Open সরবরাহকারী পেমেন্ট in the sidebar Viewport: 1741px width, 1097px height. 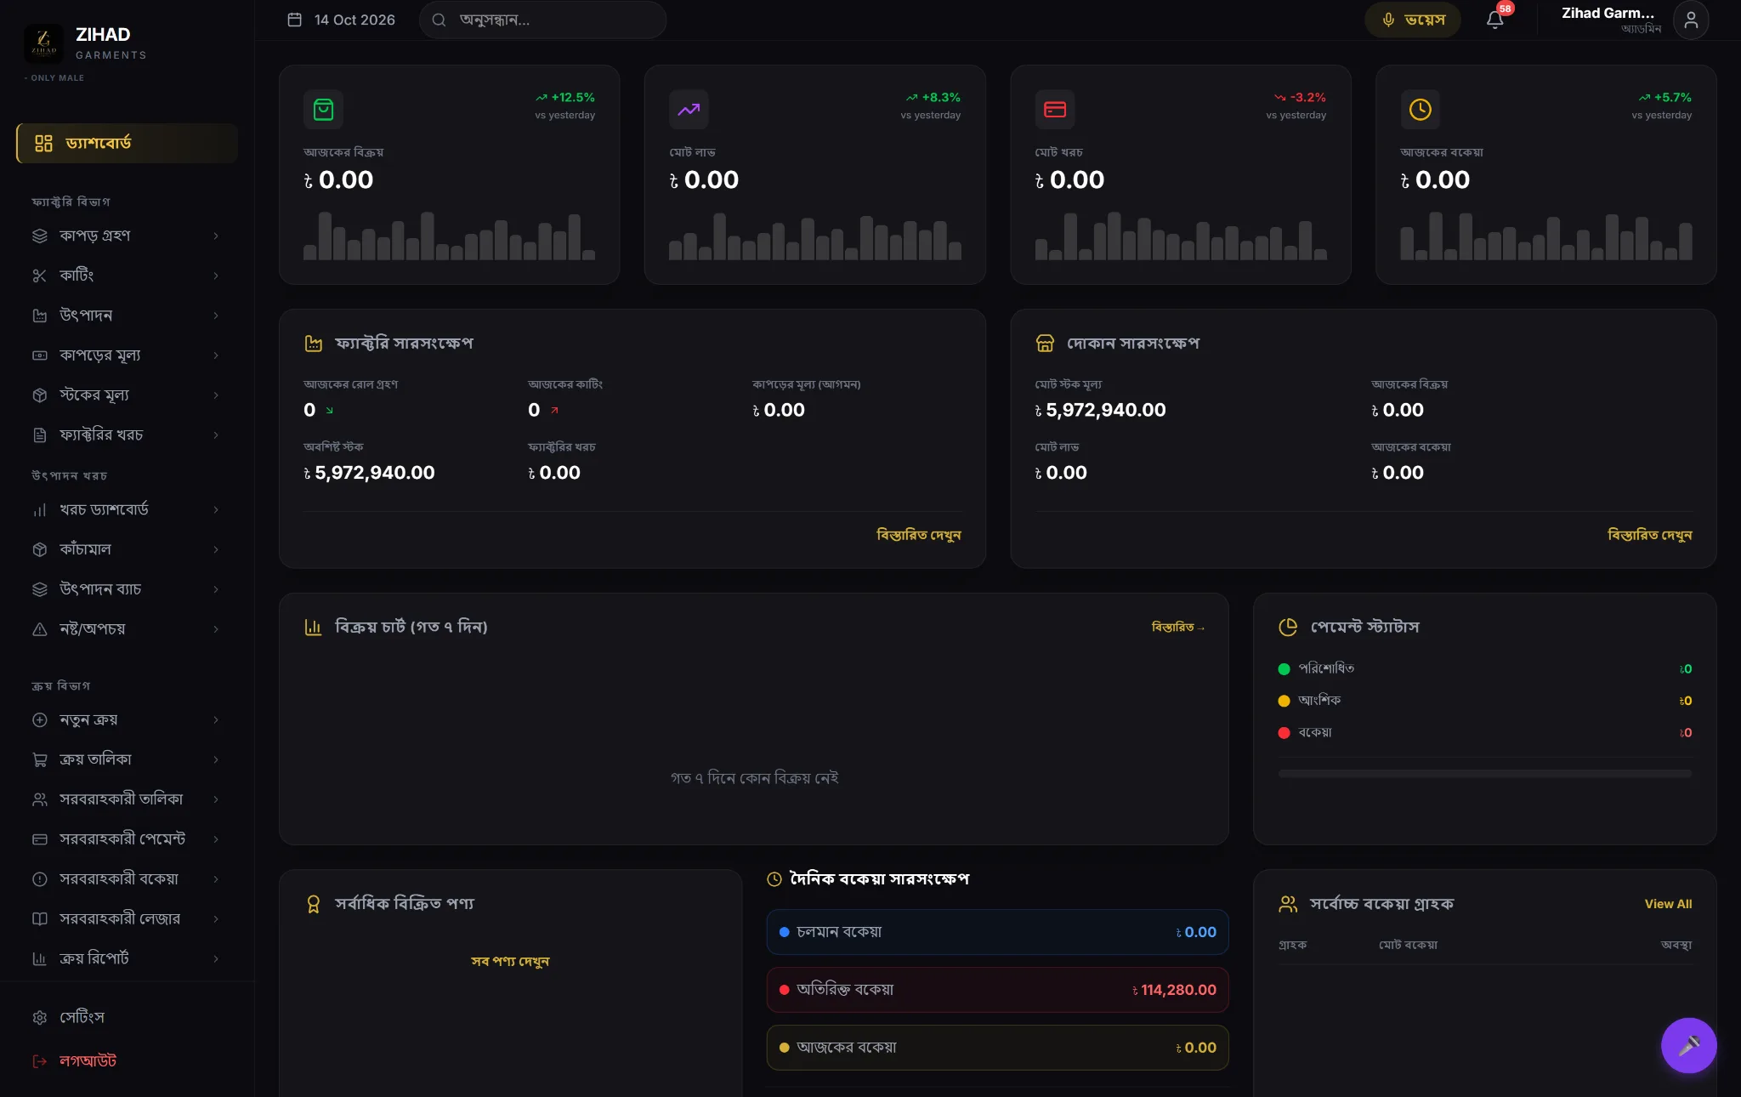[127, 839]
